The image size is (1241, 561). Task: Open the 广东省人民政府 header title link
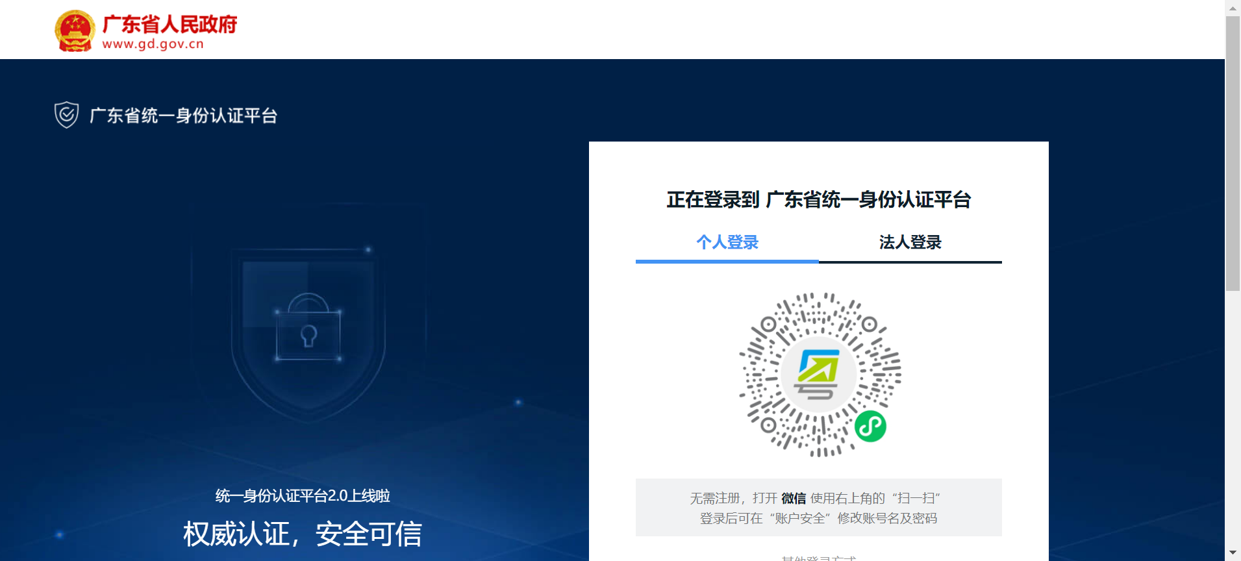169,24
